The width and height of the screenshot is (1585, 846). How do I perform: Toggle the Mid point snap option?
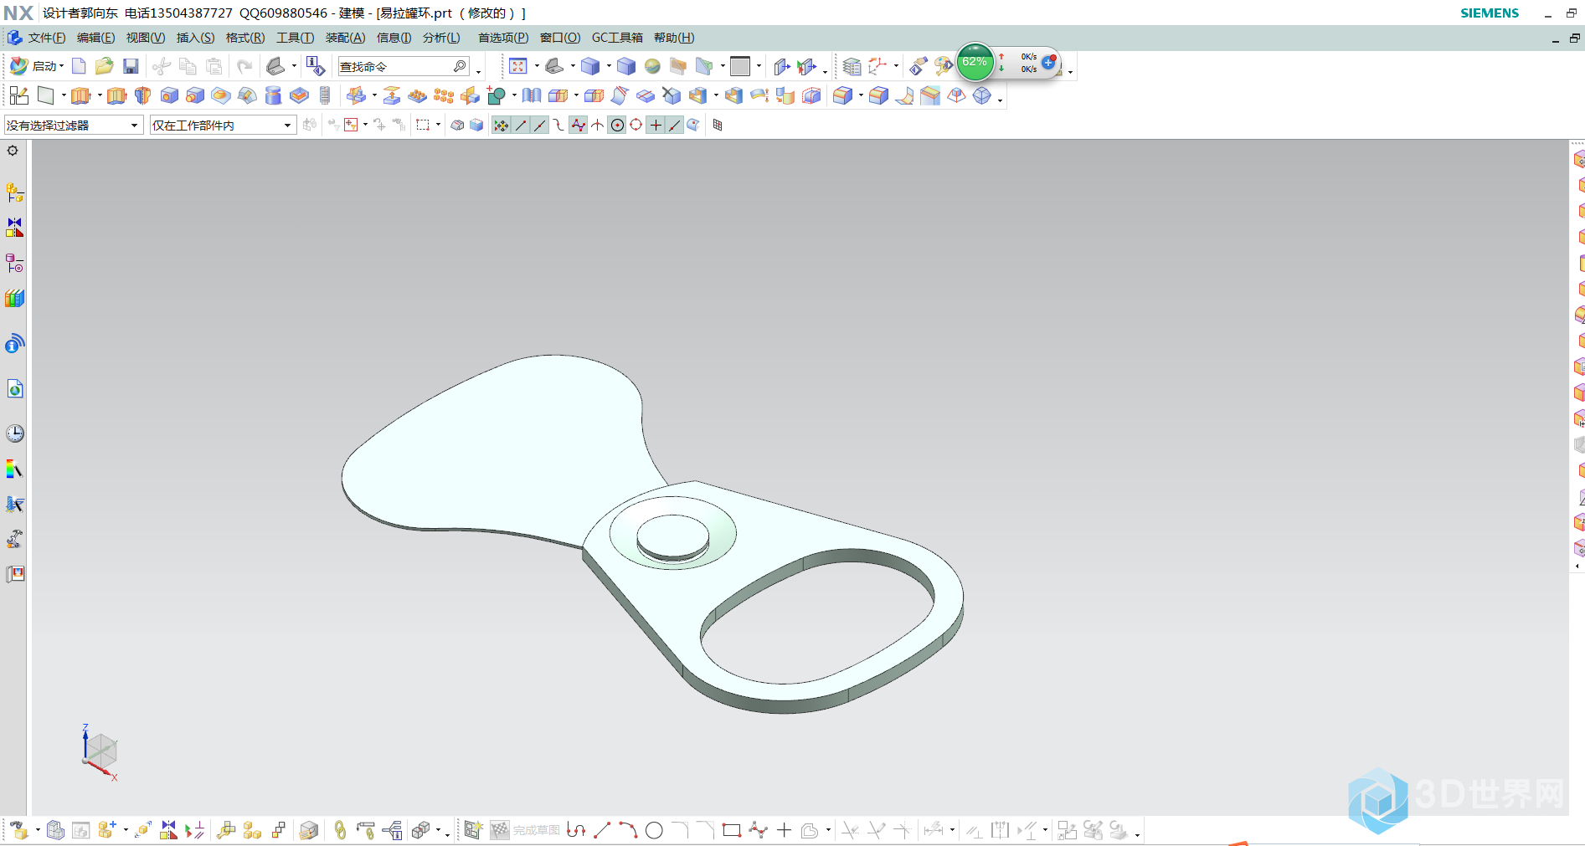(540, 125)
